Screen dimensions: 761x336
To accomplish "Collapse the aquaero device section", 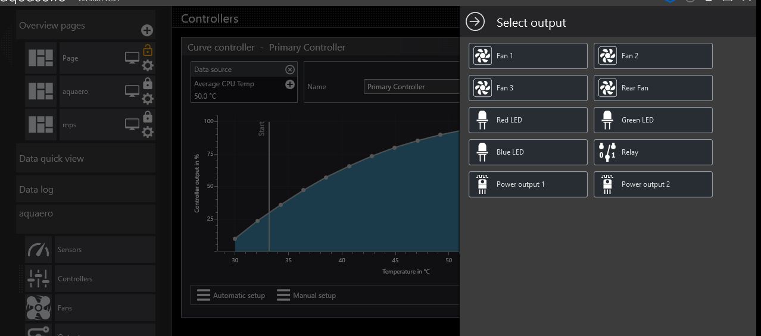I will coord(86,214).
